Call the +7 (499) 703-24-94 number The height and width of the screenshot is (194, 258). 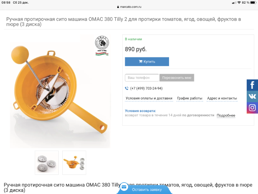coord(146,88)
